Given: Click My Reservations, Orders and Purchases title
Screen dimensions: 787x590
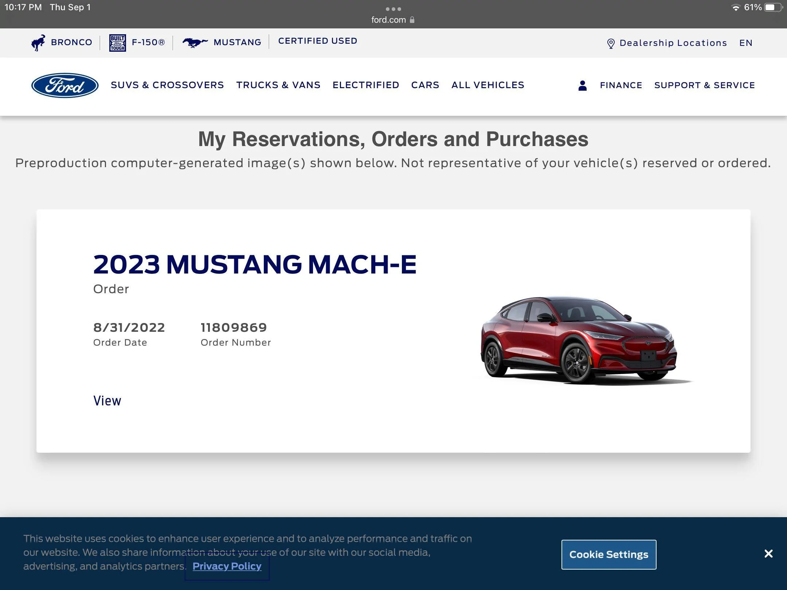Looking at the screenshot, I should point(393,139).
